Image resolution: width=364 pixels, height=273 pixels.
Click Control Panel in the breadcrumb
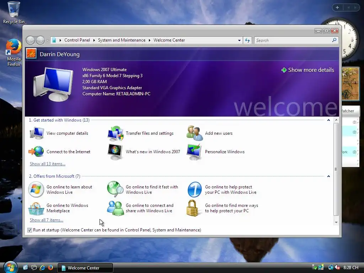[77, 40]
